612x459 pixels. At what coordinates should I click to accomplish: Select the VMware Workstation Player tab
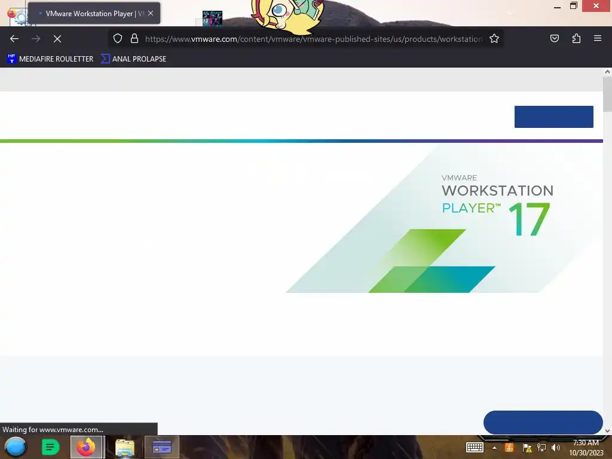click(x=94, y=13)
